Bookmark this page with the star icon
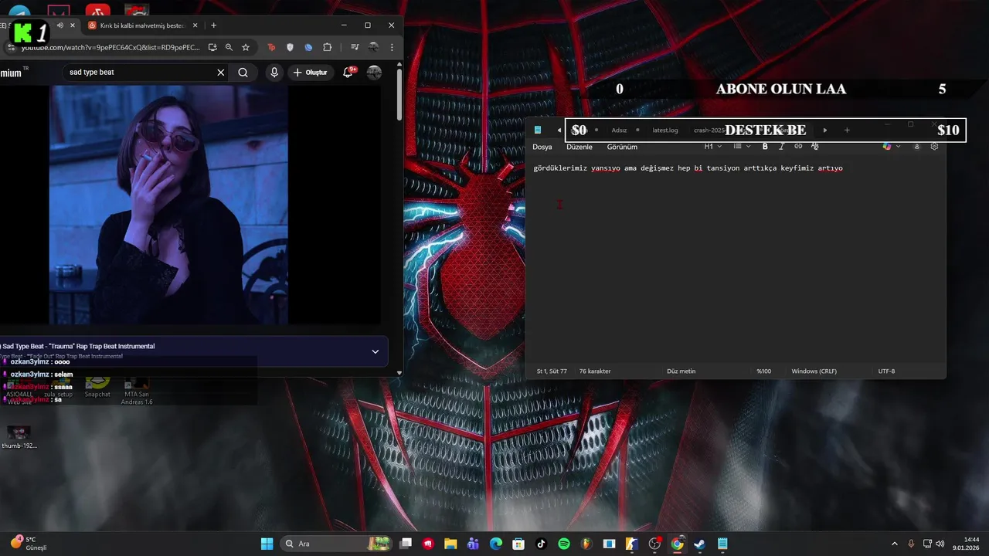Image resolution: width=989 pixels, height=556 pixels. [x=246, y=47]
